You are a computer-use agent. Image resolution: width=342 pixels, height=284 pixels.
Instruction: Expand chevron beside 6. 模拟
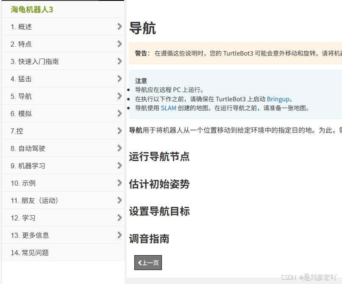[x=120, y=114]
